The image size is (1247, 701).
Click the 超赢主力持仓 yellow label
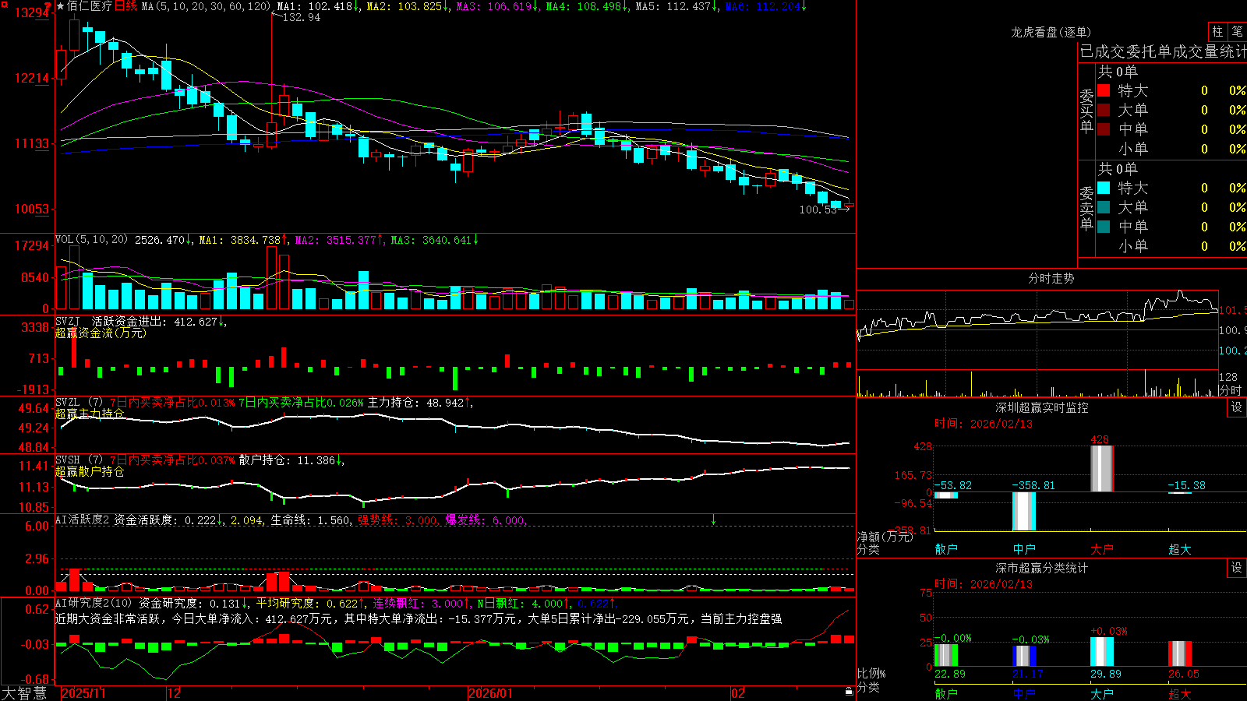90,414
